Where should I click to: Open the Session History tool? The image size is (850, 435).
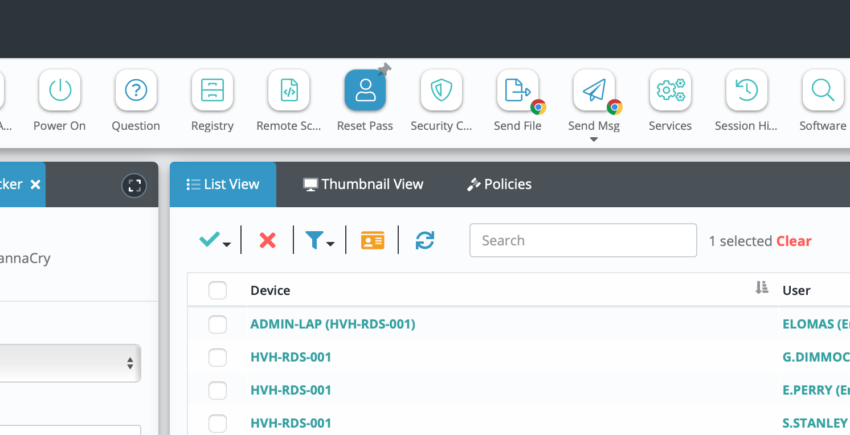tap(747, 90)
